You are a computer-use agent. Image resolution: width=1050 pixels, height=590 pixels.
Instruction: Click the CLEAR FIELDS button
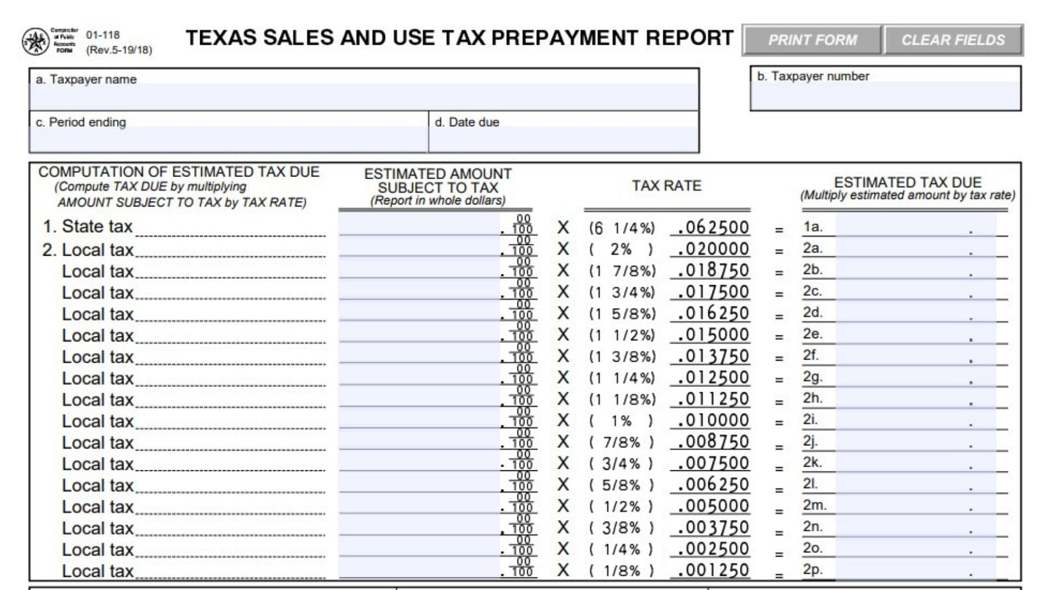(953, 40)
